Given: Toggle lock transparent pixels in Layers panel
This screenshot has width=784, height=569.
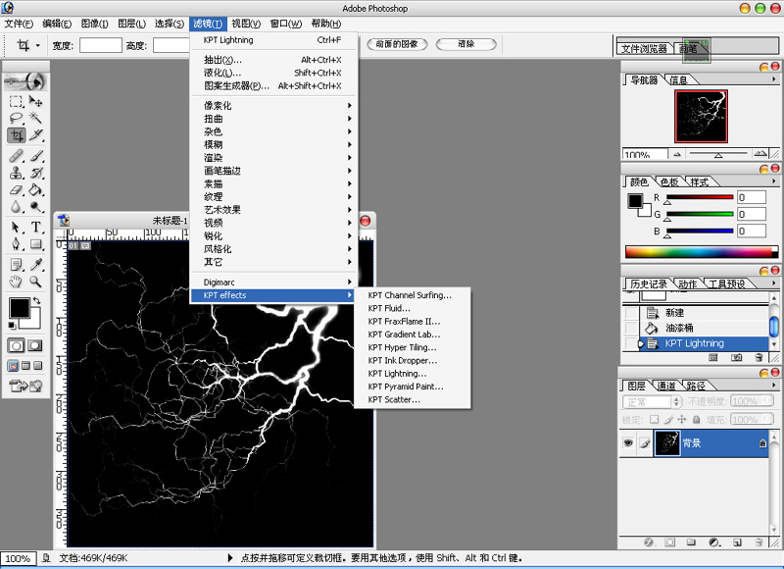Looking at the screenshot, I should click(x=654, y=419).
